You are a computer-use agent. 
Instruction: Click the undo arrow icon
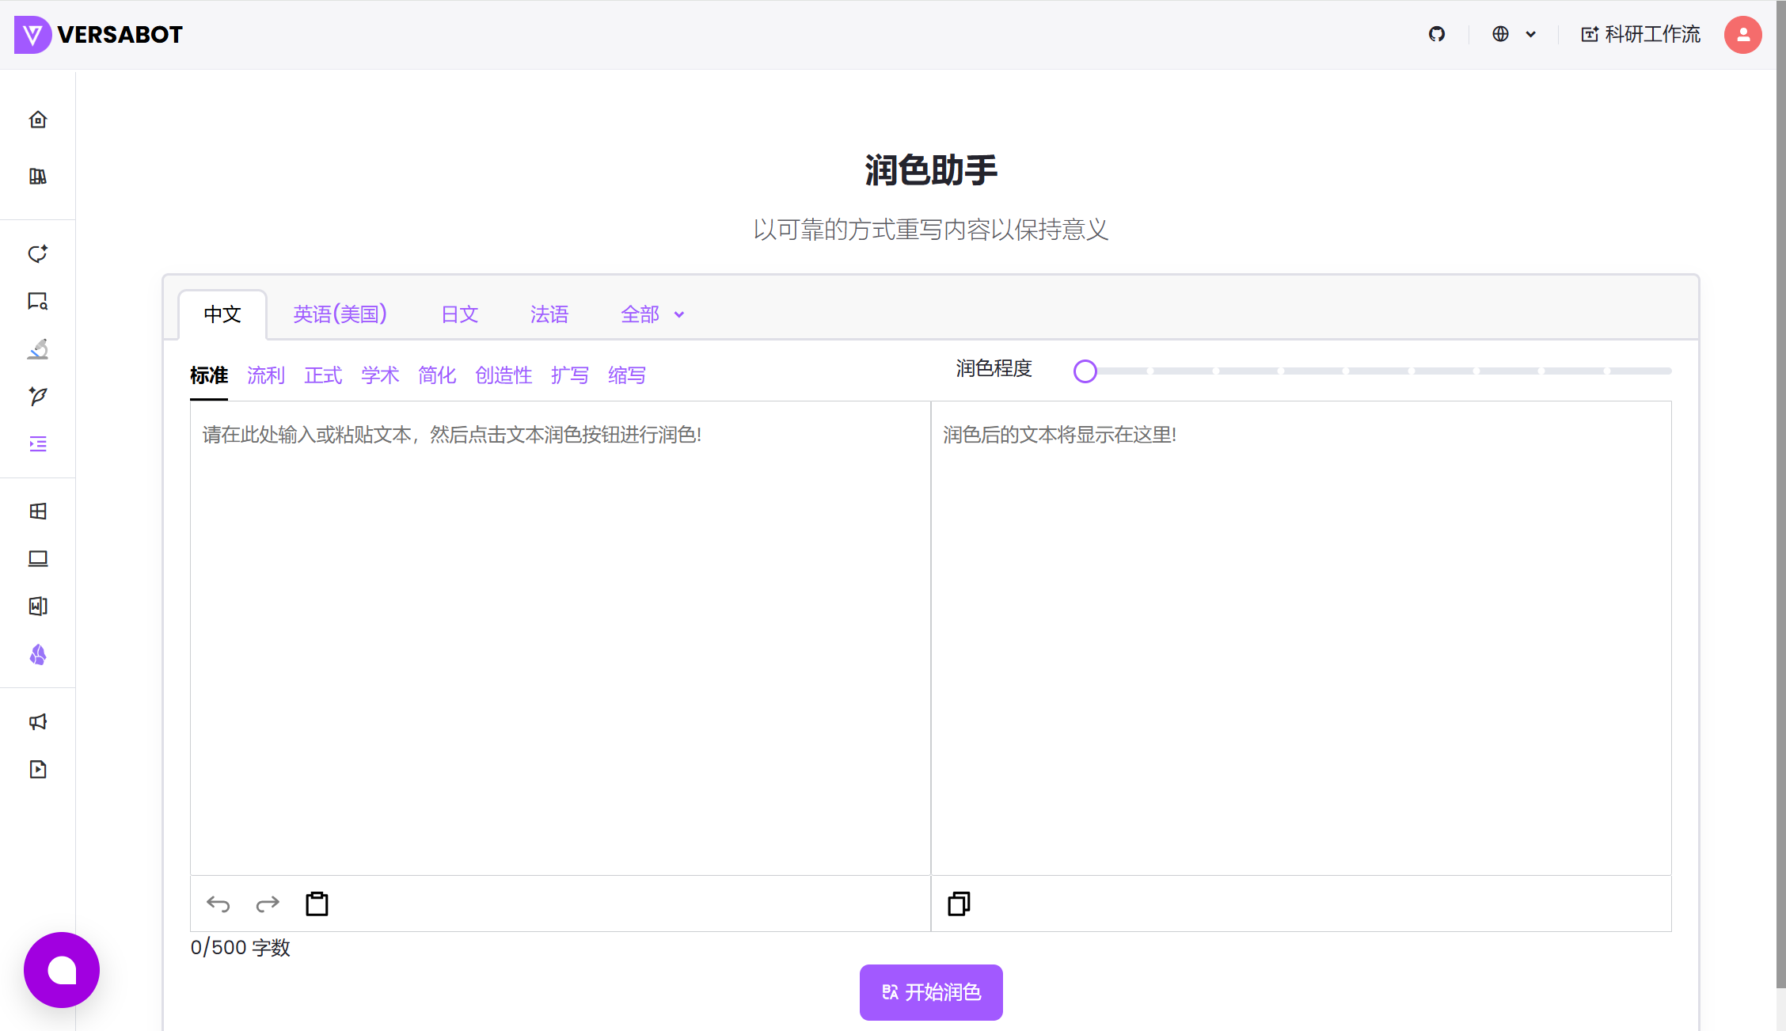[x=218, y=904]
